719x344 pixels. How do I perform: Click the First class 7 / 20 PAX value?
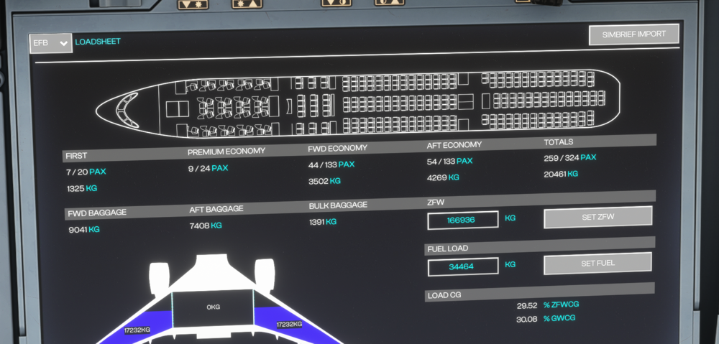86,172
